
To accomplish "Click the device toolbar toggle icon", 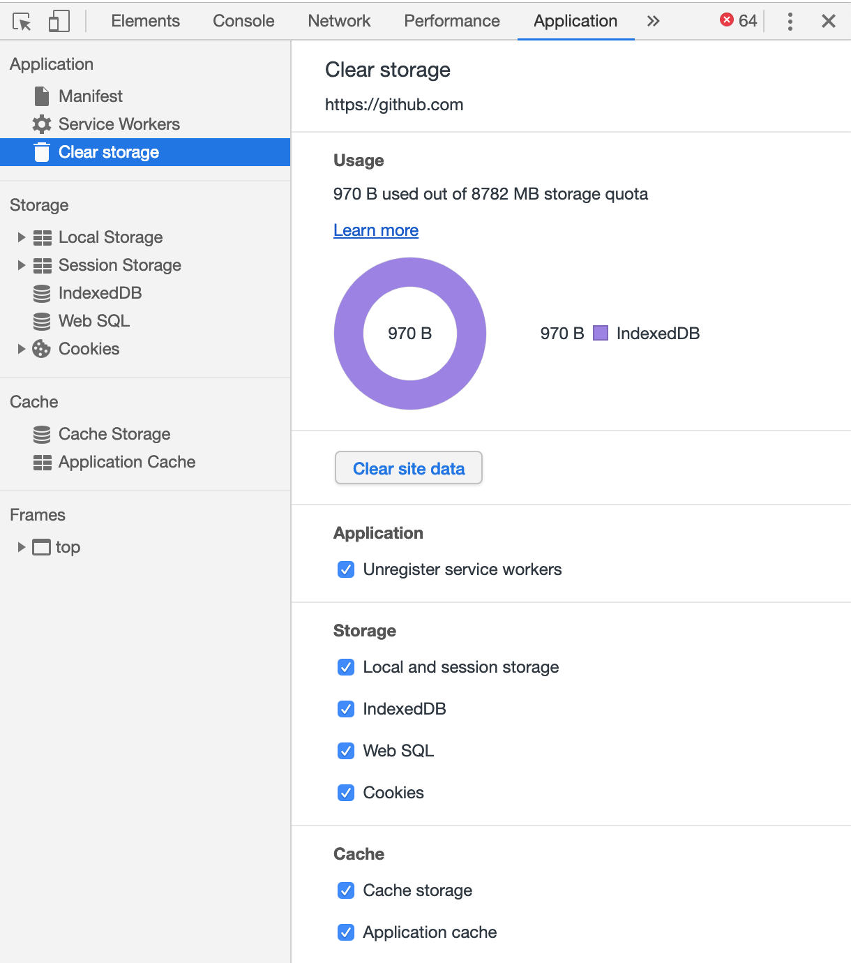I will point(59,21).
